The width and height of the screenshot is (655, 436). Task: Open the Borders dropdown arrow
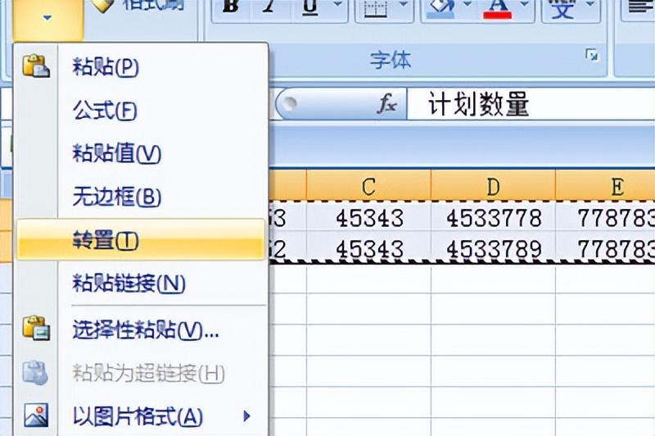tap(404, 5)
